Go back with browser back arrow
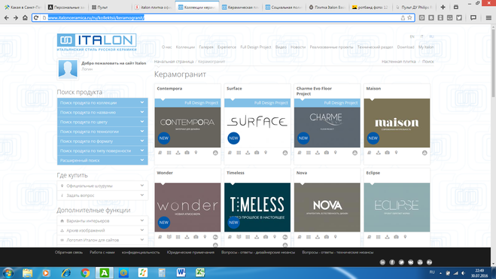 pos(7,18)
